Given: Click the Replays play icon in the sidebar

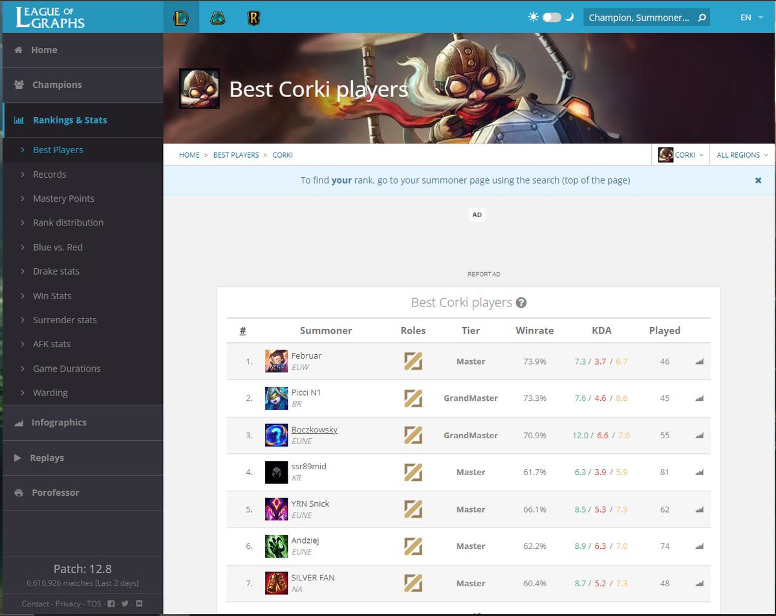Looking at the screenshot, I should 18,457.
